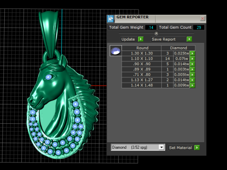Click the green arrow next to Update
Viewport: 227px width, 170px height.
point(140,39)
